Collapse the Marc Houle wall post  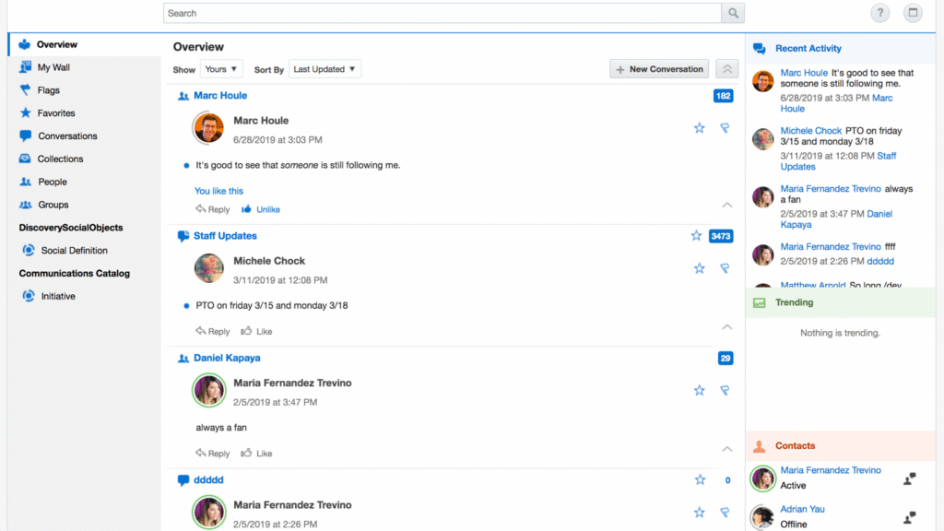(x=727, y=206)
